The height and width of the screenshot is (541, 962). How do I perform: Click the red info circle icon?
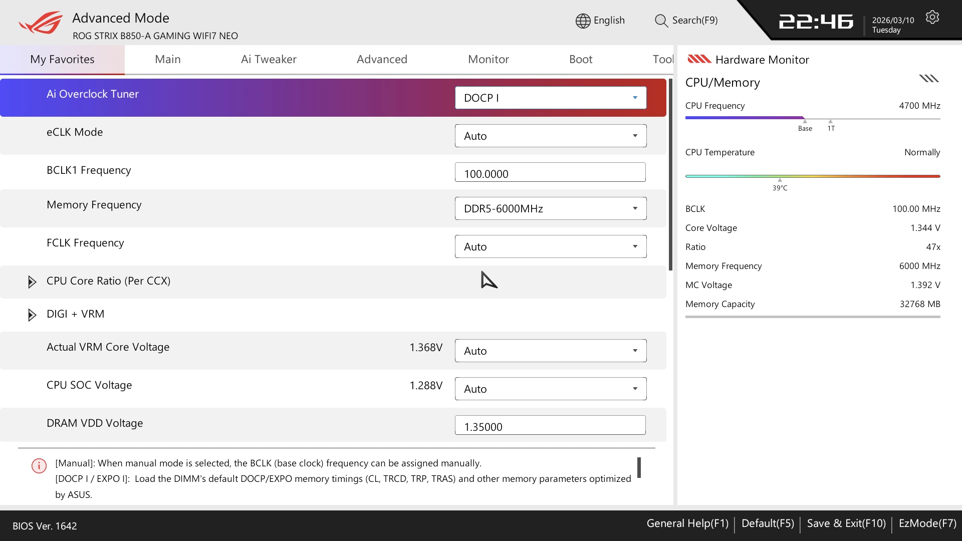(39, 466)
